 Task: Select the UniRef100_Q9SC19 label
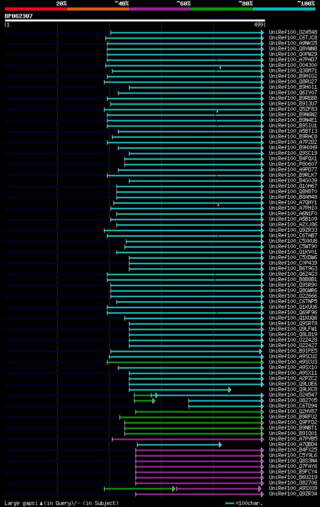[x=293, y=153]
